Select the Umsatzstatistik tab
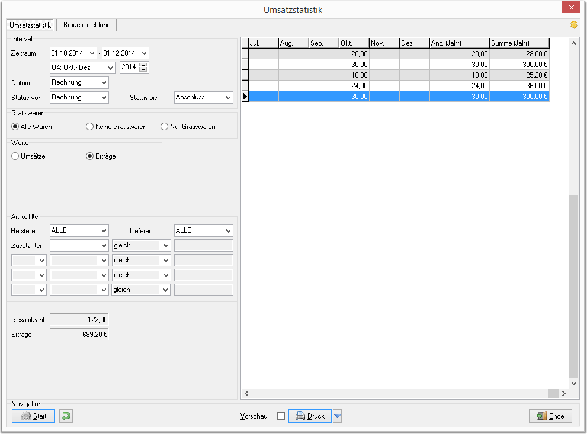 (30, 25)
